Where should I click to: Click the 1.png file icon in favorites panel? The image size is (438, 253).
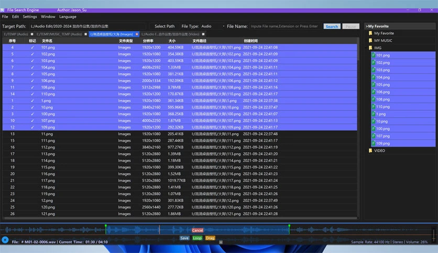(x=373, y=114)
